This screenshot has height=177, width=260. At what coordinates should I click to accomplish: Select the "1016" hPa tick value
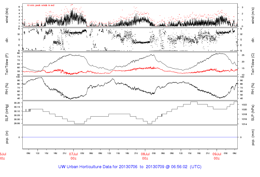pyautogui.click(x=244, y=119)
